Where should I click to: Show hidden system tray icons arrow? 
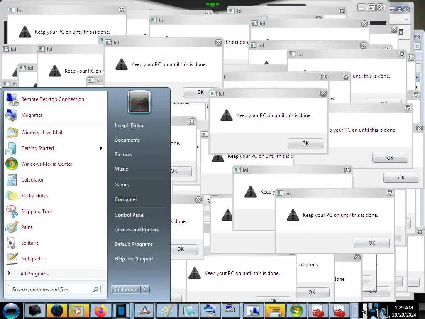pos(364,311)
